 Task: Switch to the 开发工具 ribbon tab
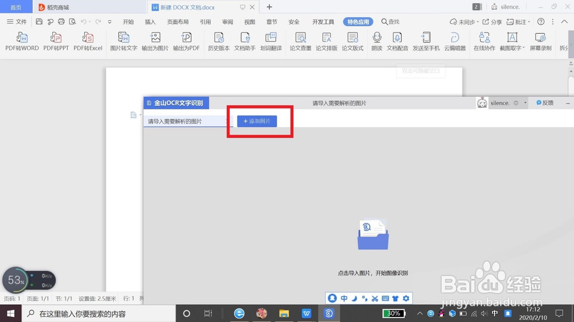[323, 22]
